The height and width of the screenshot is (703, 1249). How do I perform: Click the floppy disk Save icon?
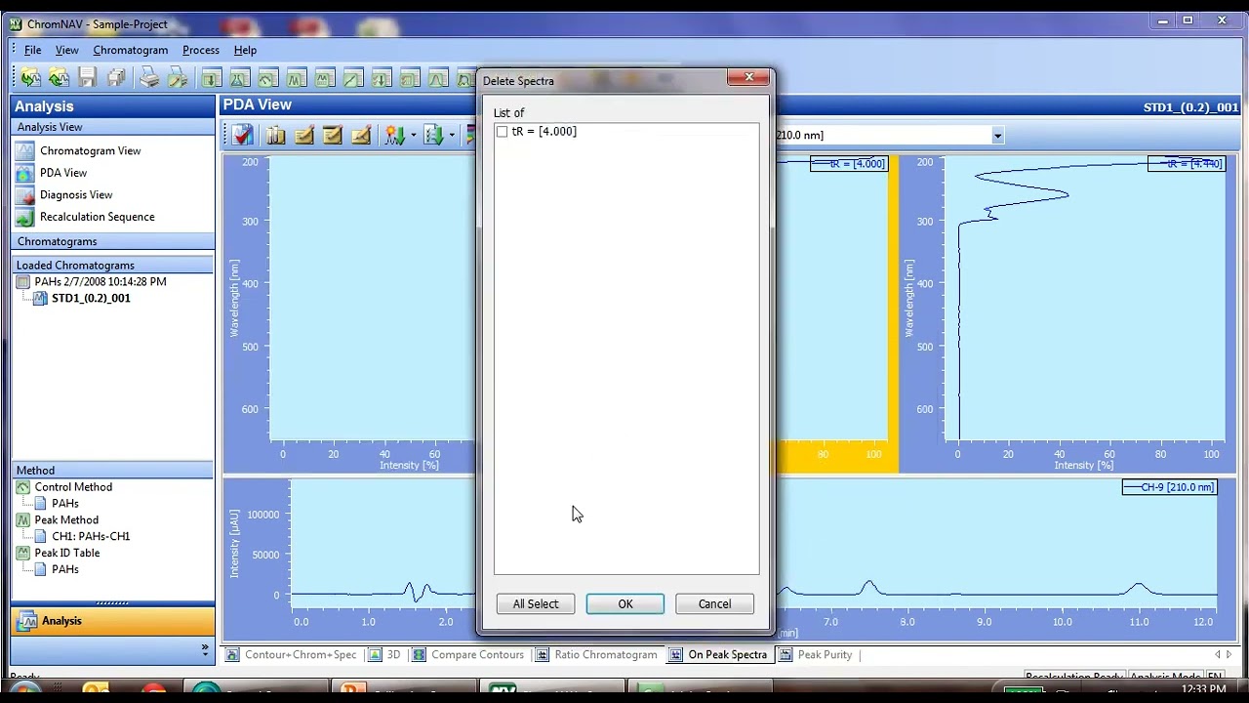pos(88,78)
